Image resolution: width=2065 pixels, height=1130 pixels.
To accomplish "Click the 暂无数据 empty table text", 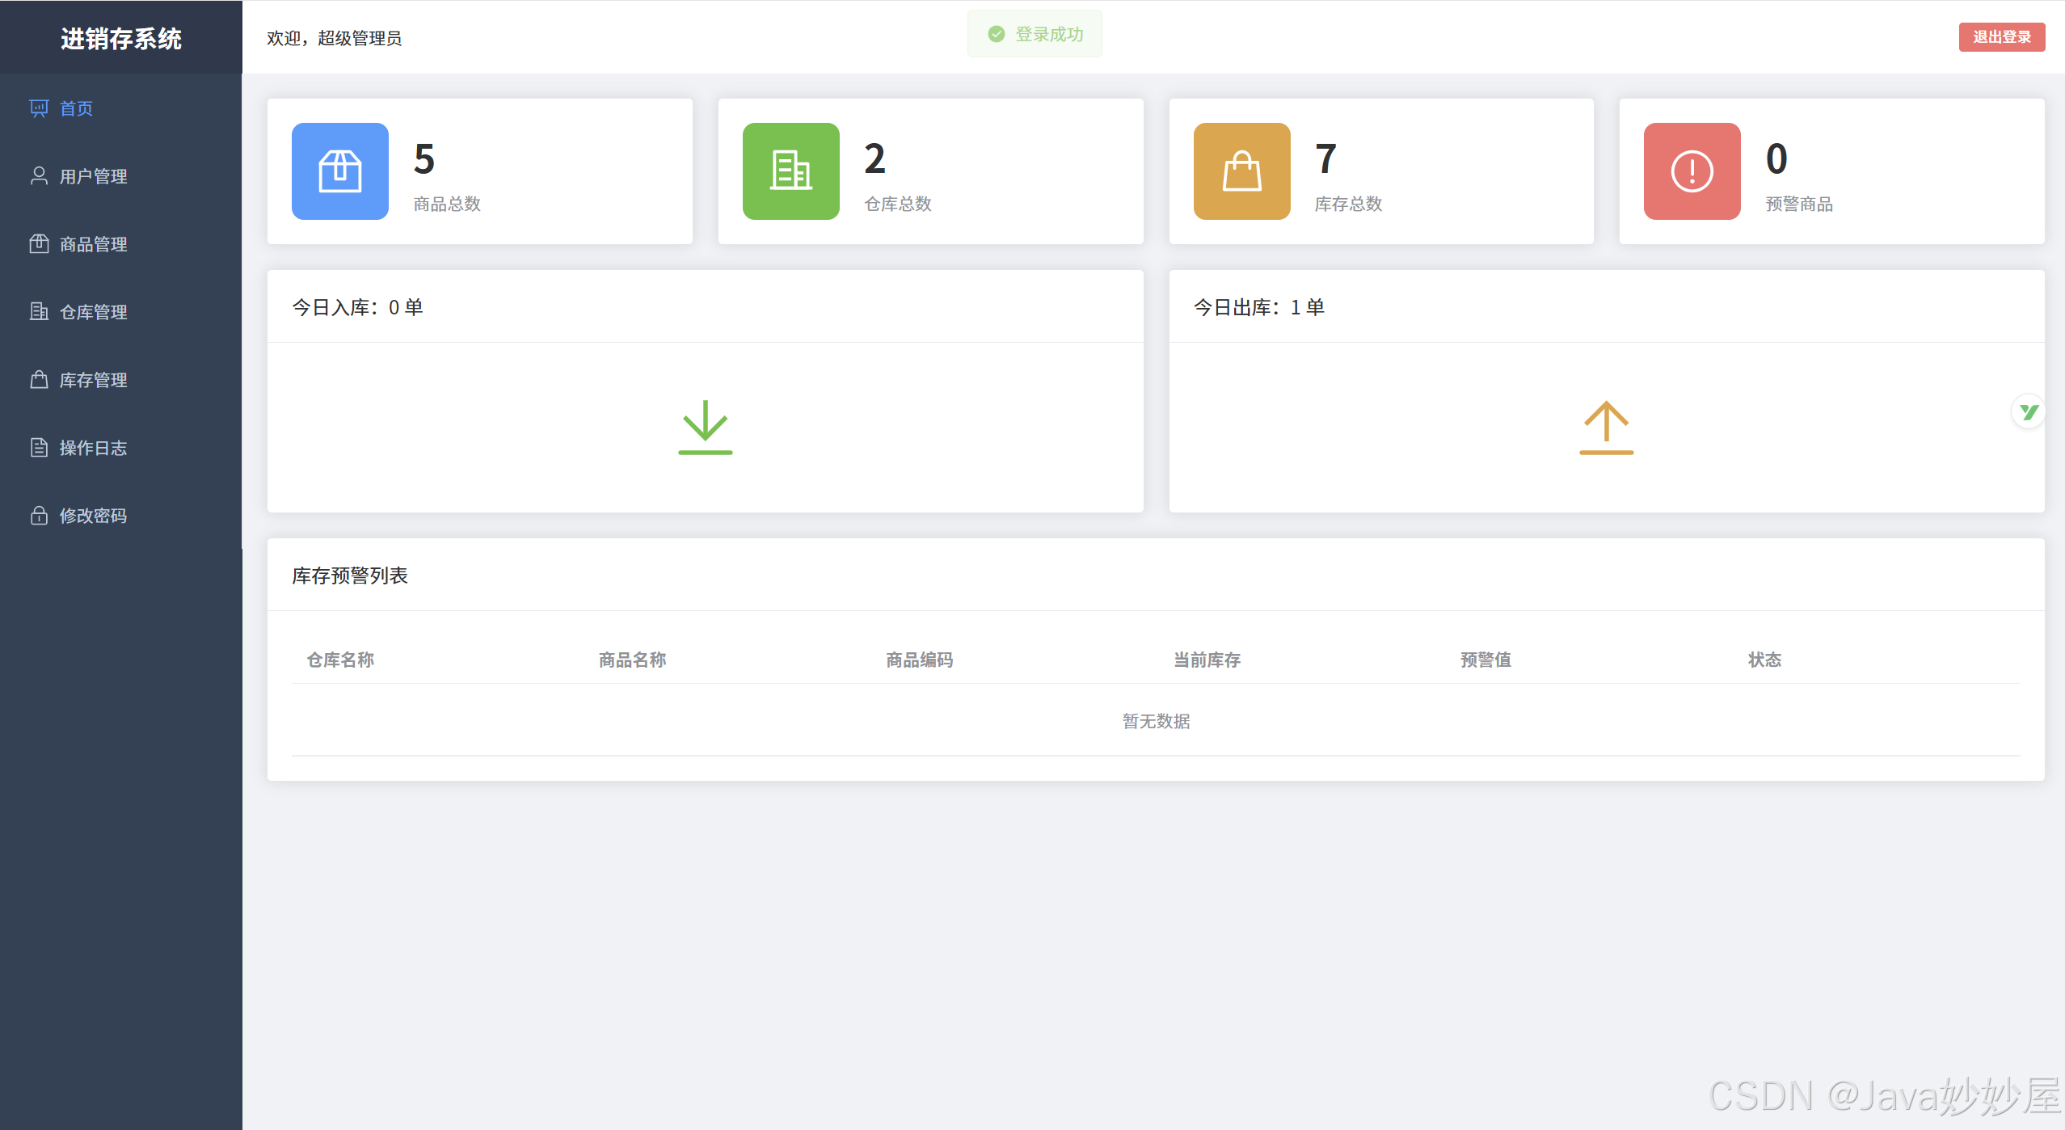I will point(1156,721).
